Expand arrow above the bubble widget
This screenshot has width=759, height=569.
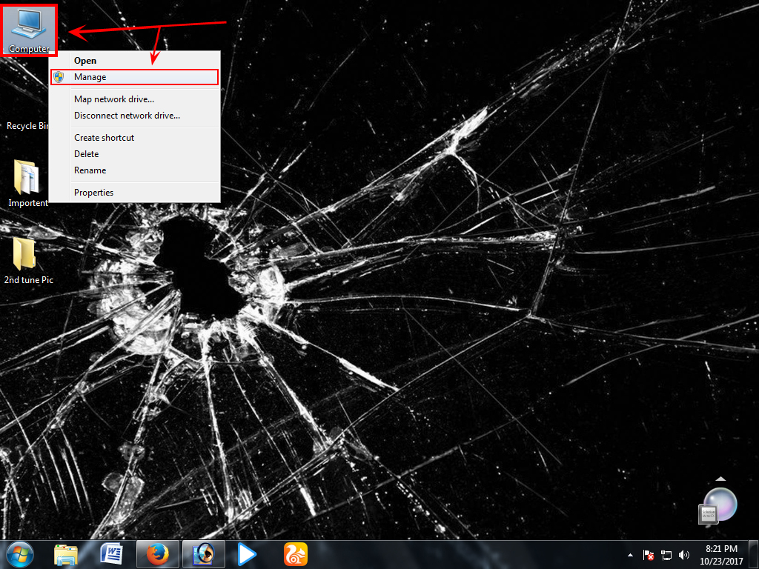tap(720, 479)
